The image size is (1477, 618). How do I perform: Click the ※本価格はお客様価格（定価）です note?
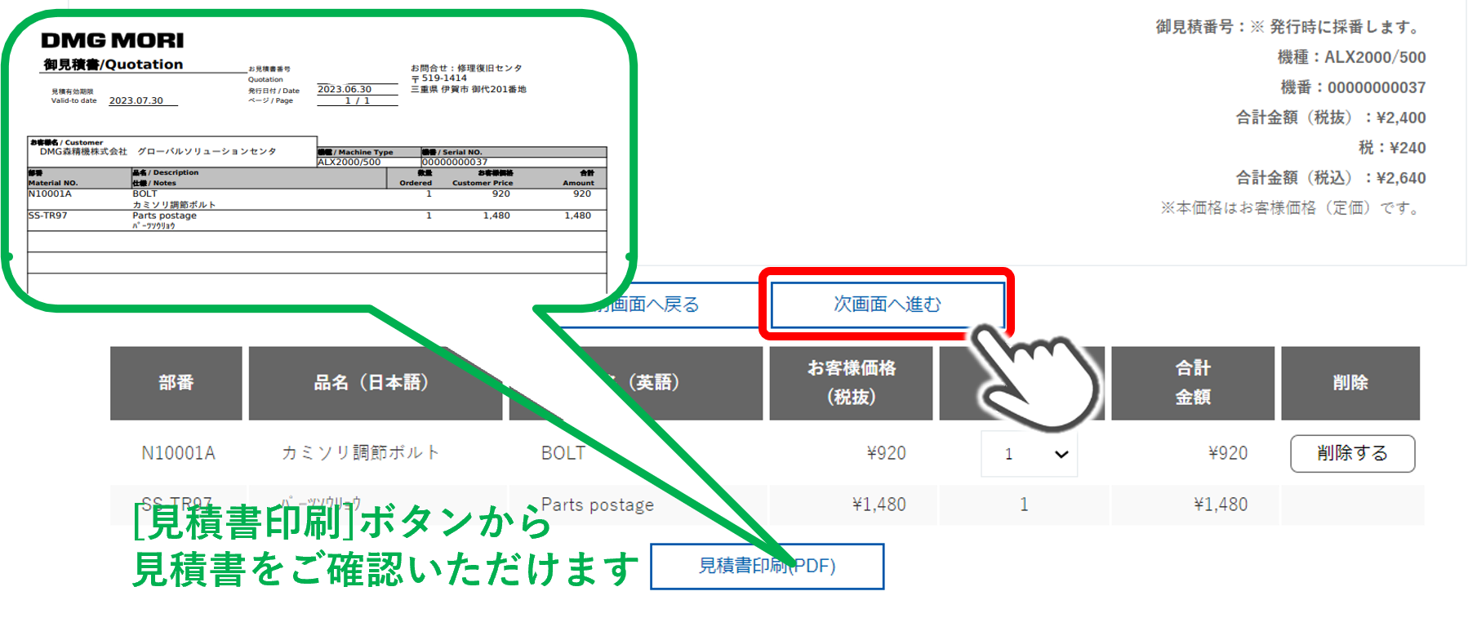(x=1292, y=208)
